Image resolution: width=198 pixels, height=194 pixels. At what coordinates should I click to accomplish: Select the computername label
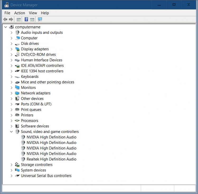[x=28, y=27]
